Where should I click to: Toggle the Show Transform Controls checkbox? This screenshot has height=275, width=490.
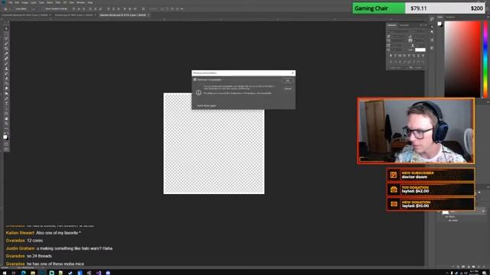(44, 8)
